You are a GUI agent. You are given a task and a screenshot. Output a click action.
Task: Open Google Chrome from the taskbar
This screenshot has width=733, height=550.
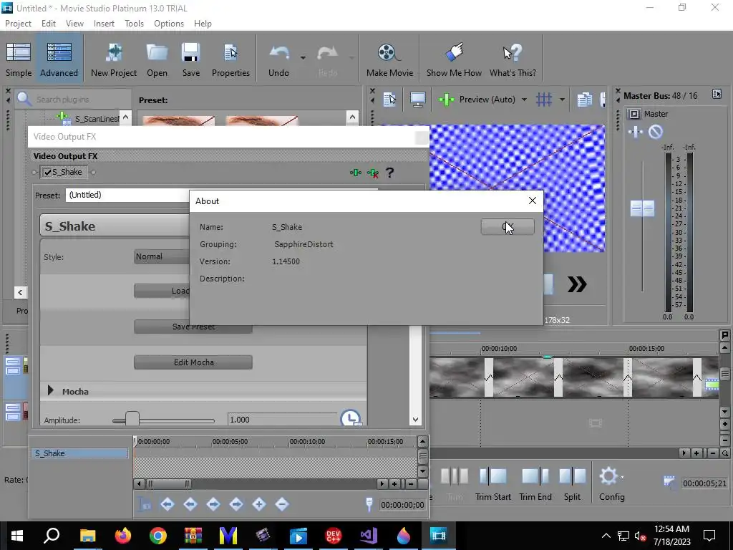[158, 536]
